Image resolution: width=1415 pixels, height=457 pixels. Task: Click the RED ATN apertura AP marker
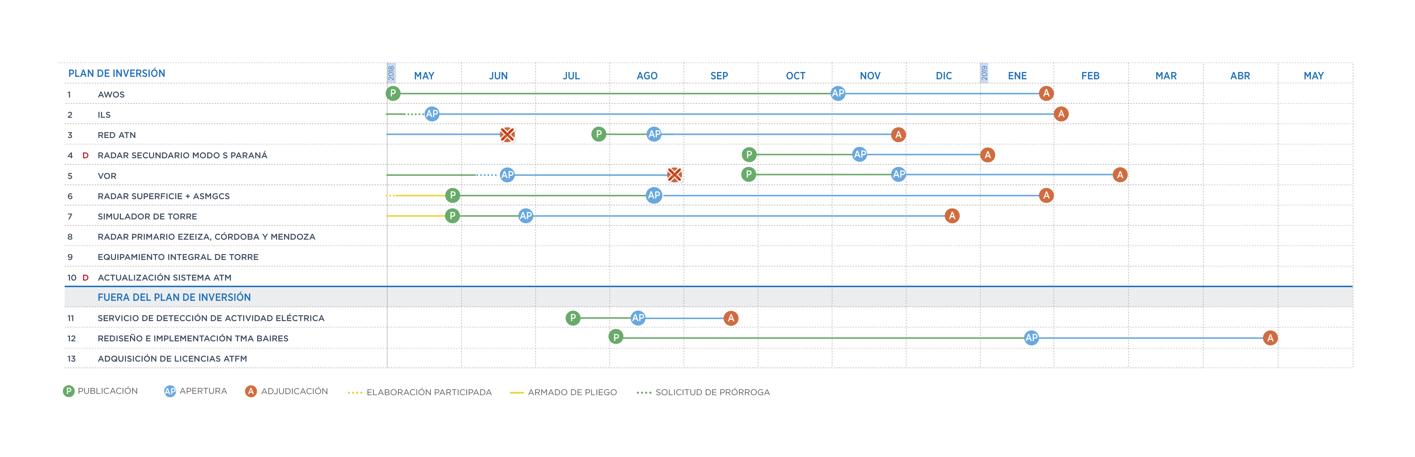point(654,134)
